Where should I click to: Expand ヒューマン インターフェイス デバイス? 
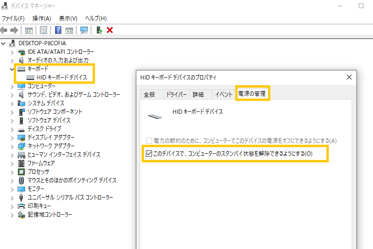(x=12, y=155)
